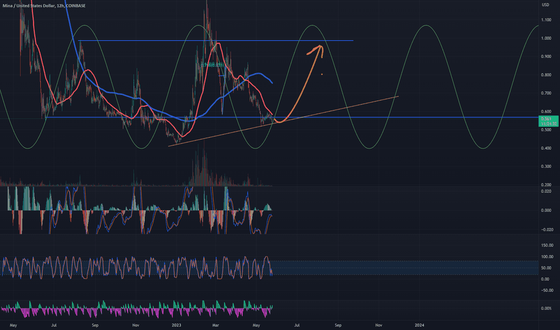Click the Mar label on time axis
The image size is (560, 330).
tap(215, 325)
